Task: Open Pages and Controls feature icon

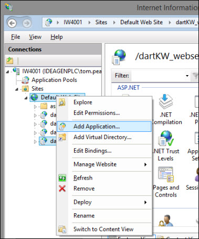Action: (x=166, y=174)
